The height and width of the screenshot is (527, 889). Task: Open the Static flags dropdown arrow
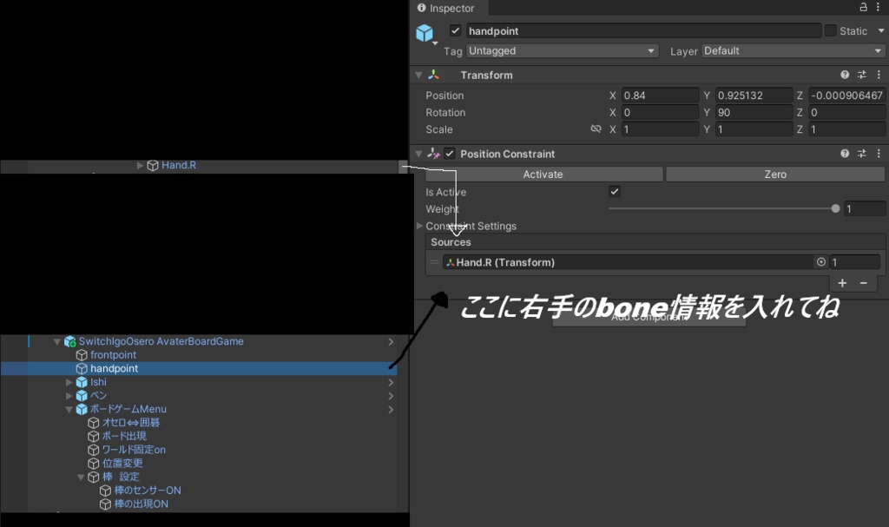point(881,30)
